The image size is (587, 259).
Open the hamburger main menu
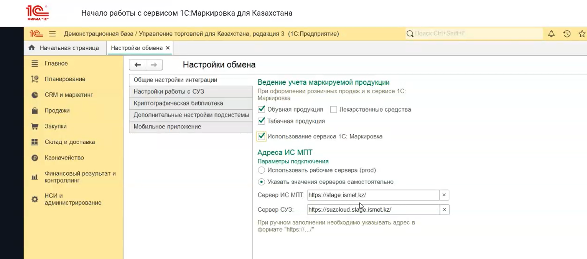53,34
